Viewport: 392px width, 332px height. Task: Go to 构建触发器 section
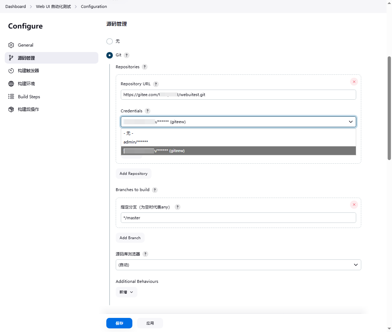[x=51, y=71]
